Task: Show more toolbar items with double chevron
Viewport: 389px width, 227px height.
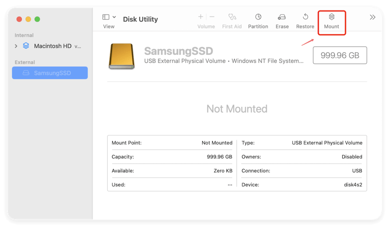Action: 372,17
